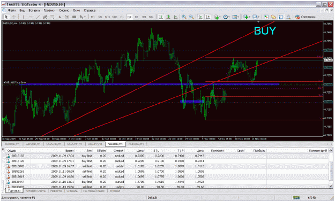Select the equidistant channel tool
Screen dimensions: 335x201
45,17
